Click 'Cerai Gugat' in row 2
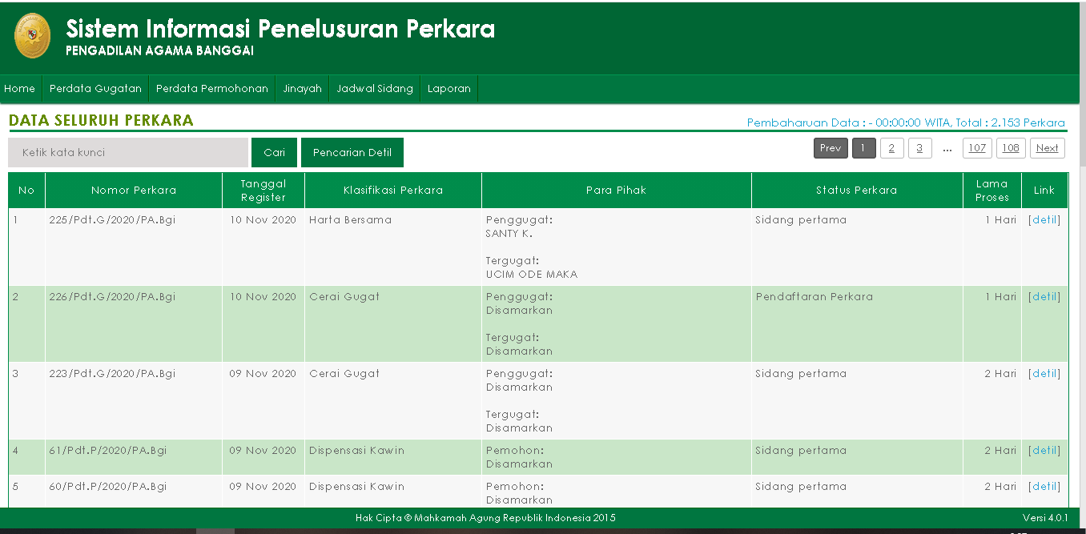Viewport: 1086px width, 534px height. click(x=344, y=296)
